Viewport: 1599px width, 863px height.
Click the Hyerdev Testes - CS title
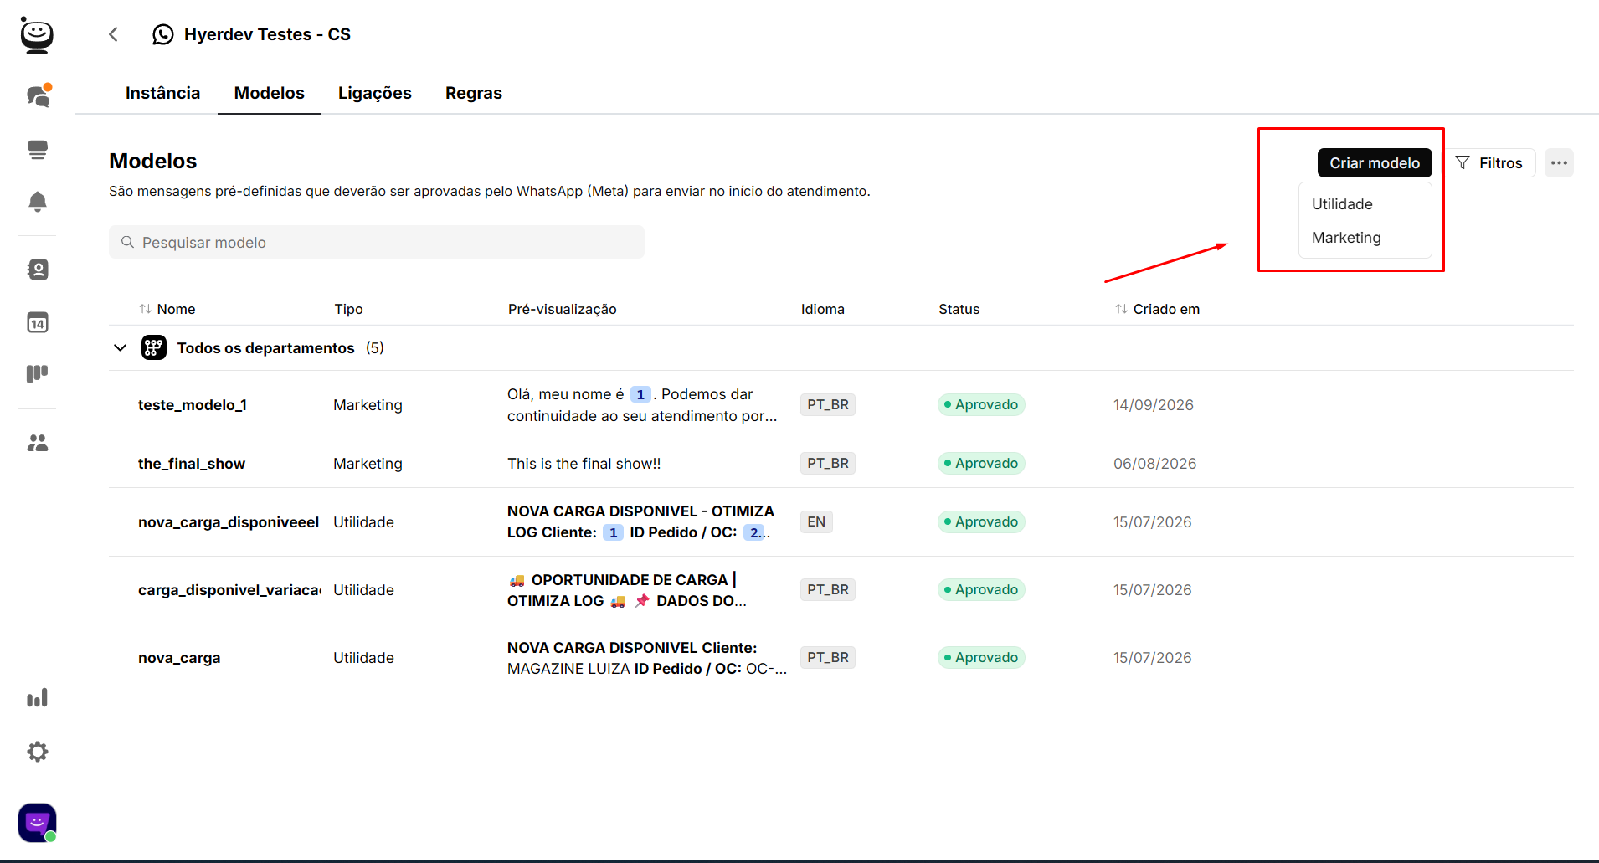tap(267, 34)
